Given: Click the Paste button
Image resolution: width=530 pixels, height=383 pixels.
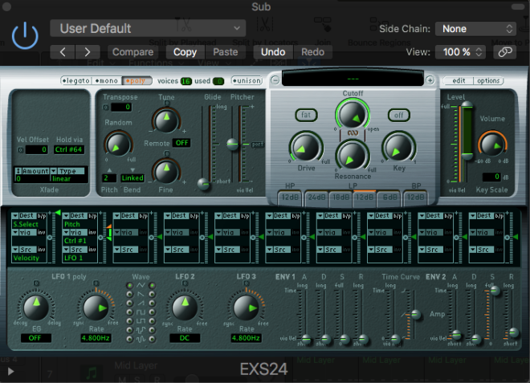Looking at the screenshot, I should coord(225,52).
